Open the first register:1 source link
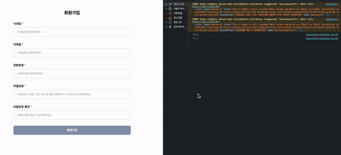This screenshot has height=155, width=341. pyautogui.click(x=332, y=4)
